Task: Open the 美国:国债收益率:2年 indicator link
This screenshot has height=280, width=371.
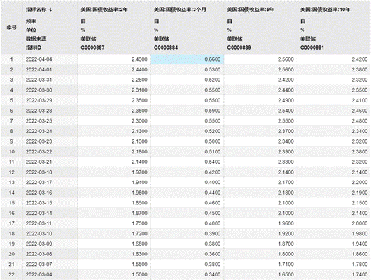Action: 104,10
